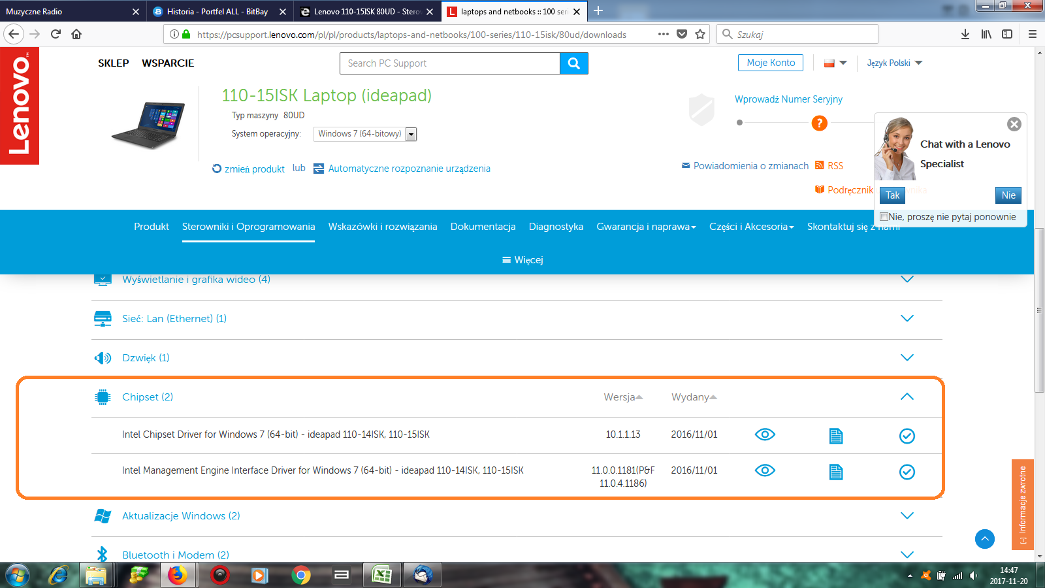Click the site security padlock icon
1045x588 pixels.
click(x=186, y=34)
